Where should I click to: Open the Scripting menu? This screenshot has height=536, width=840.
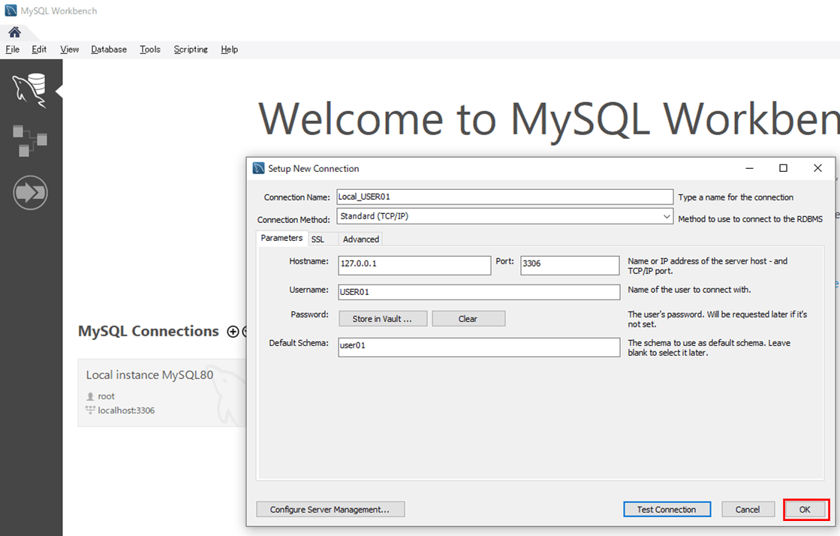click(191, 50)
